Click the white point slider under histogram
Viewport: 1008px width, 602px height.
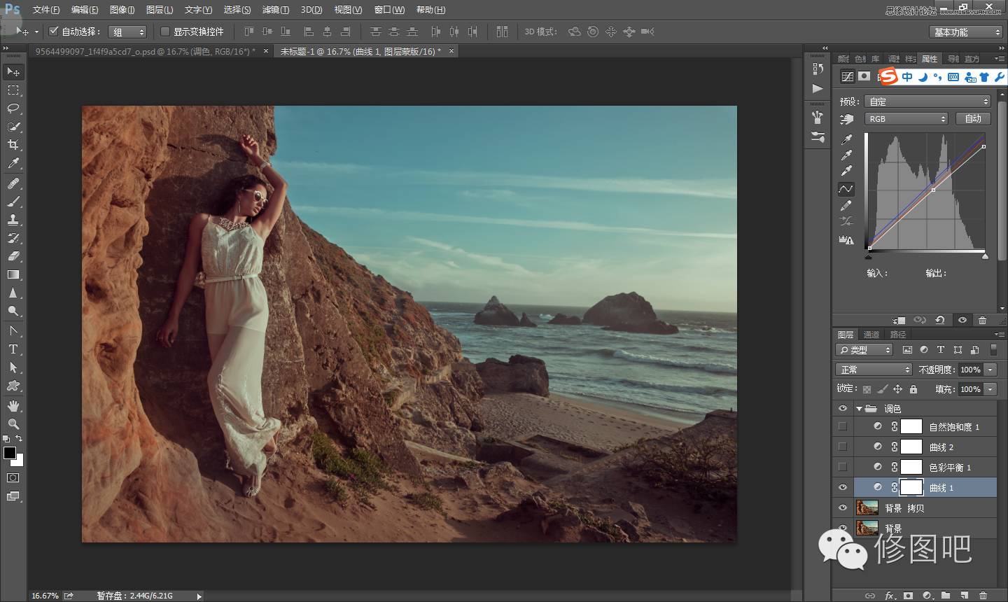tap(985, 256)
